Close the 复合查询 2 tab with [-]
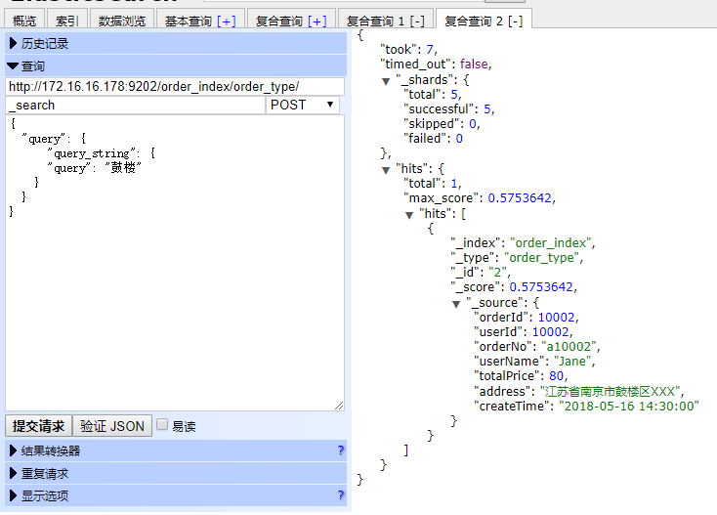 coord(513,21)
